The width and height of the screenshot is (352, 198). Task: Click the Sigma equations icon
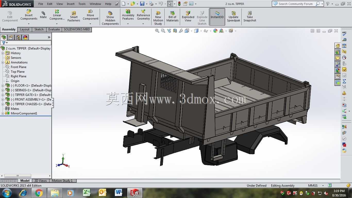click(x=344, y=81)
